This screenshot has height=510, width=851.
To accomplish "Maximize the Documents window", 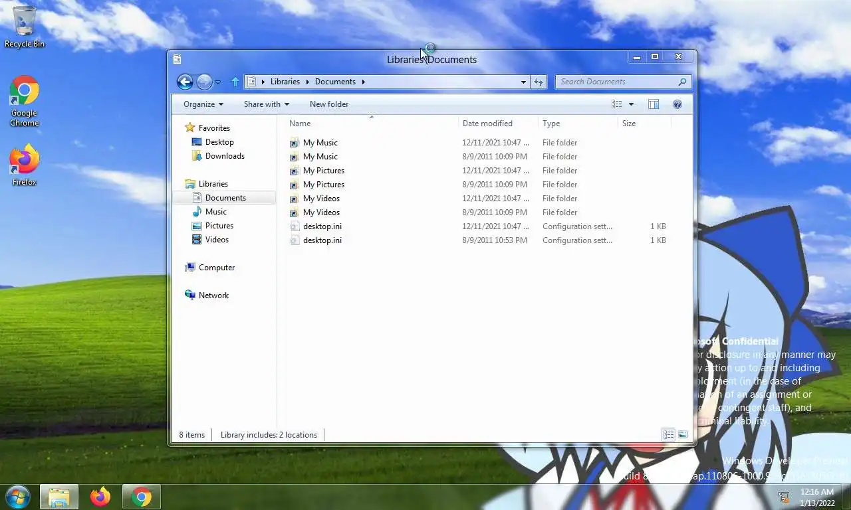I will [x=655, y=57].
